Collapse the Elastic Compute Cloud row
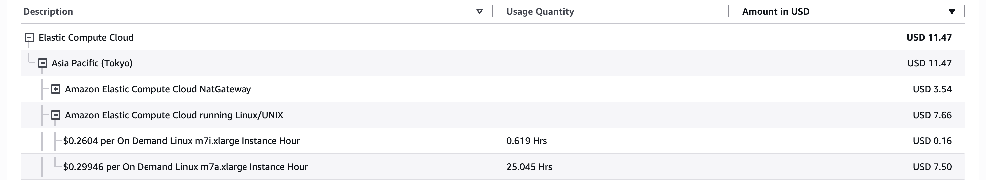The height and width of the screenshot is (180, 986). click(29, 37)
